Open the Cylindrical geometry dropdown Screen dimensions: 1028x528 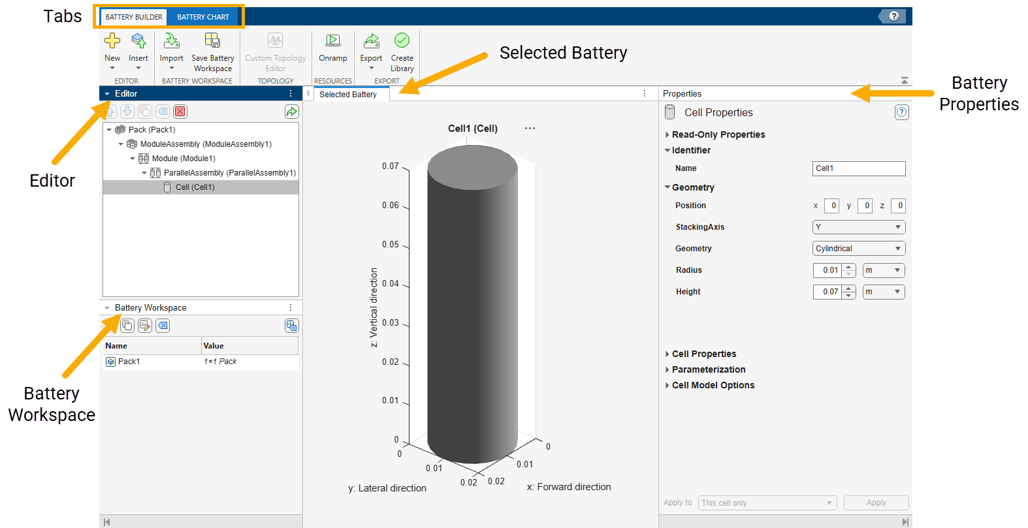(x=859, y=249)
